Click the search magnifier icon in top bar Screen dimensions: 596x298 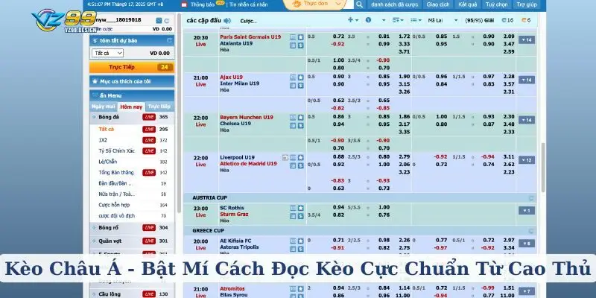[x=359, y=4]
